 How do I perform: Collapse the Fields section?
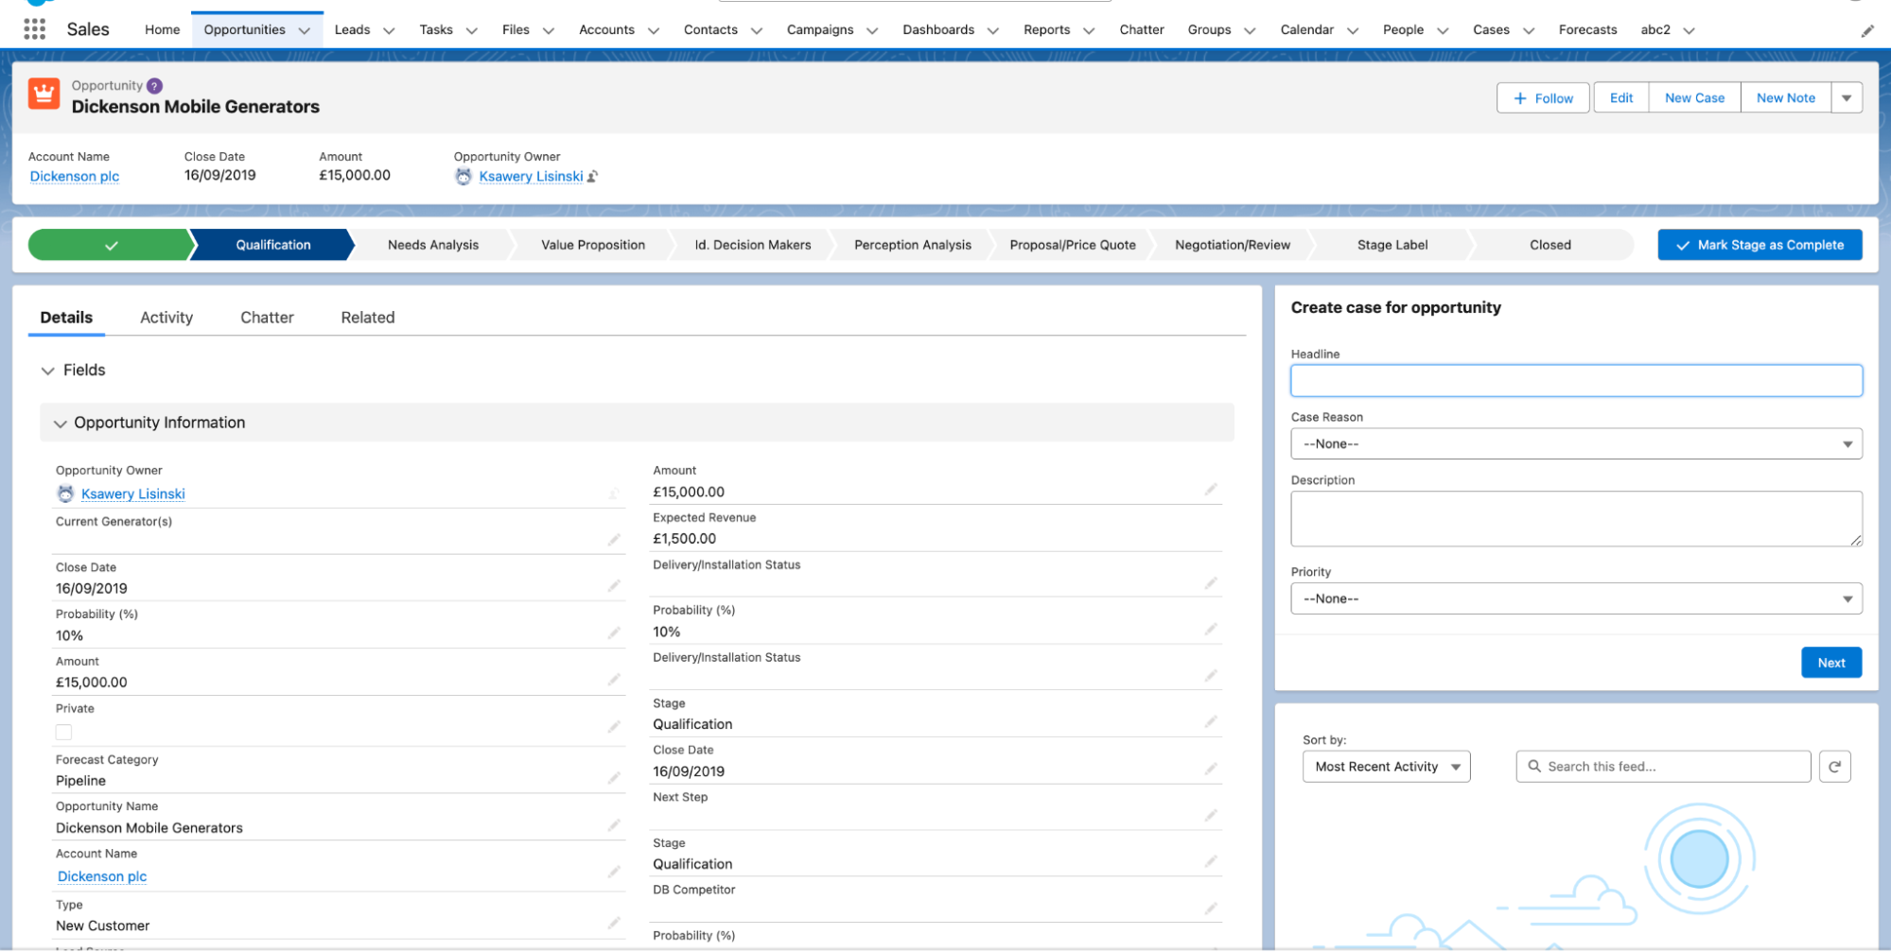pos(48,371)
